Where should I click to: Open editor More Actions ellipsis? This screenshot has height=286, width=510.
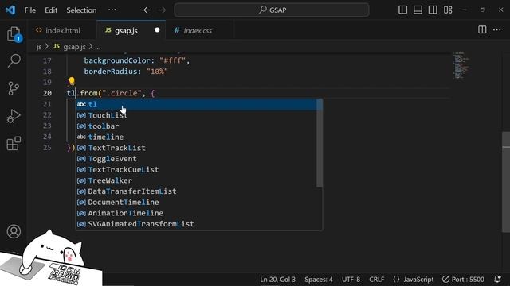[x=497, y=30]
